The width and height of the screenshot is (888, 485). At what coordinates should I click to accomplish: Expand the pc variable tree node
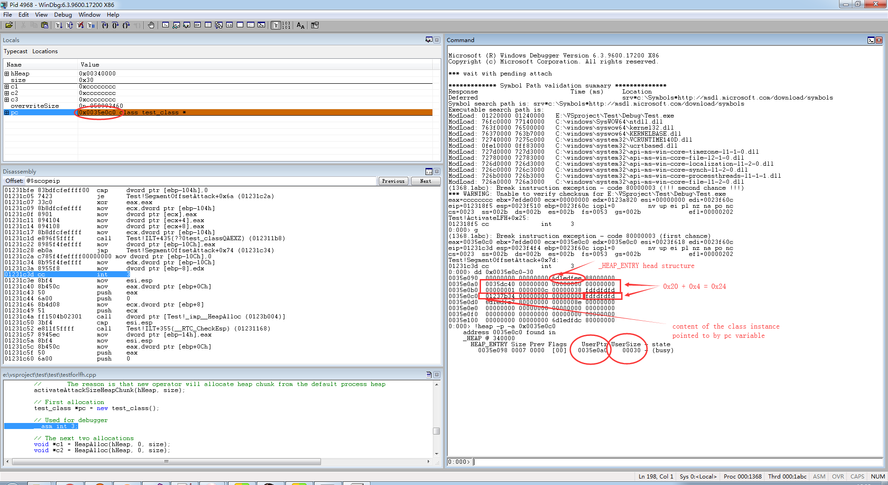7,112
